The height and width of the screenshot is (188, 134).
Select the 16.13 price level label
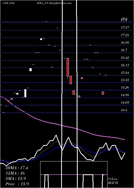pyautogui.click(x=125, y=65)
